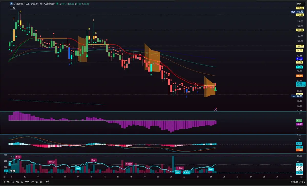
Task: Click the current price 85.22 countdown label
Action: [301, 84]
